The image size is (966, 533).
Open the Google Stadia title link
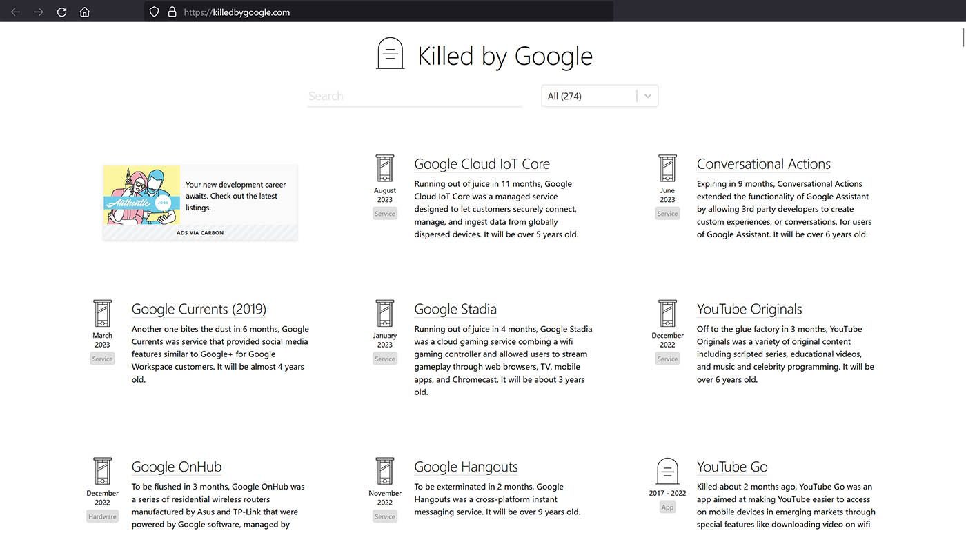(x=455, y=309)
